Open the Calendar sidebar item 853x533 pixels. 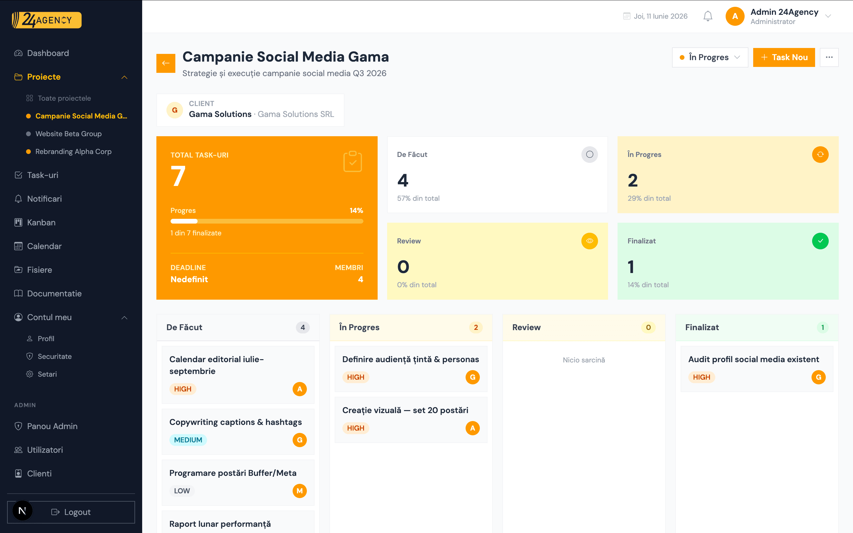tap(71, 246)
